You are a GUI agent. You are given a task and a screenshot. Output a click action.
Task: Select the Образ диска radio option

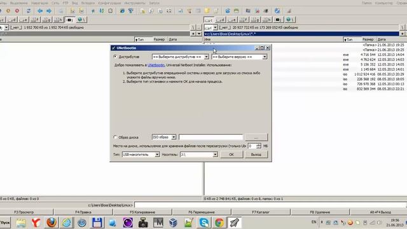tap(115, 137)
